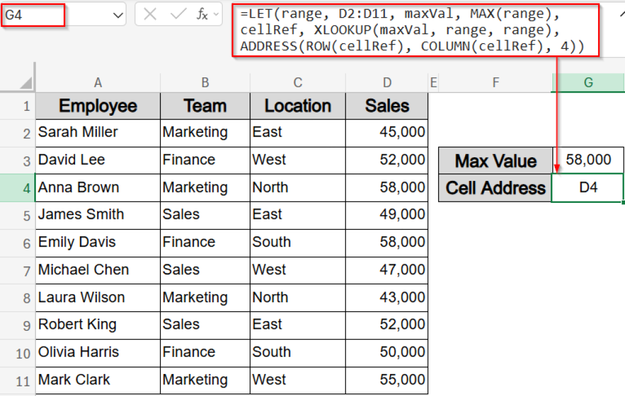The width and height of the screenshot is (625, 396).
Task: Select the cell containing Anna Brown
Action: (97, 188)
